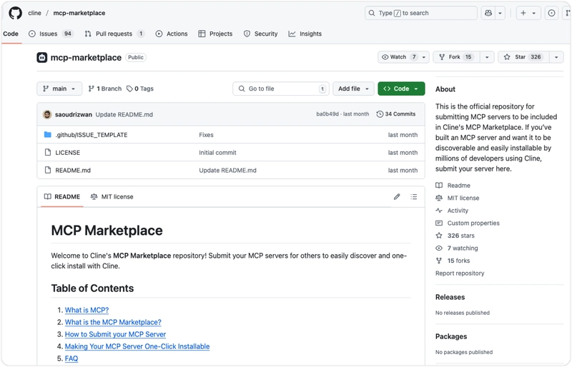Click saoudrizwan's avatar in commit row
Image resolution: width=572 pixels, height=367 pixels.
pyautogui.click(x=47, y=114)
